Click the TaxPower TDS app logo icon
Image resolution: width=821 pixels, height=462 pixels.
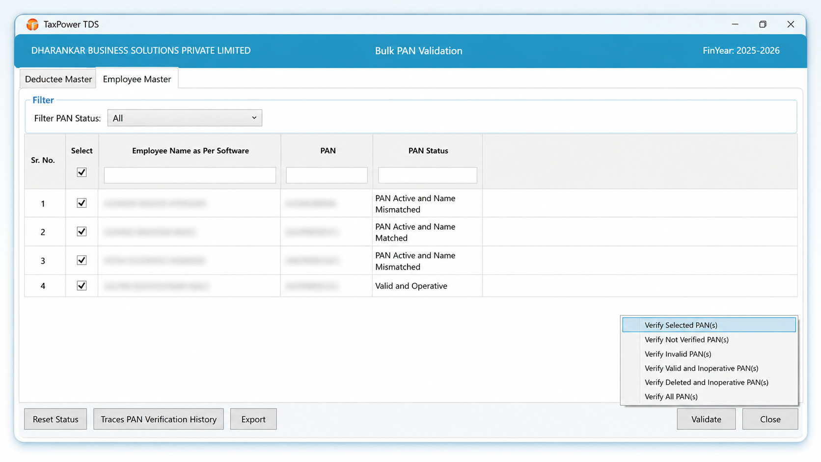tap(32, 25)
